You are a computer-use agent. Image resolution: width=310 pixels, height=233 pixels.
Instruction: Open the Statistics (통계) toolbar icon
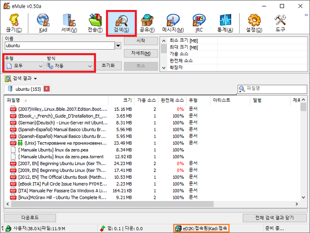click(x=225, y=23)
